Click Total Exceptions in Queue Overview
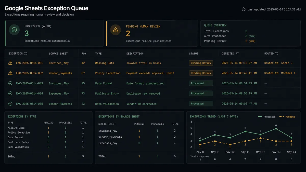 click(216, 31)
